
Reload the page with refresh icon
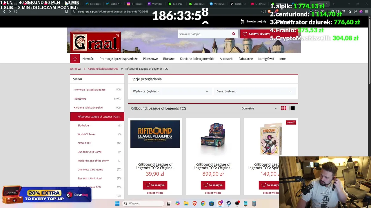coord(16,12)
